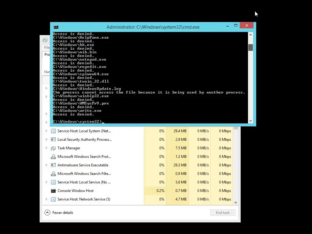Click the 29.4 MB memory value
The height and width of the screenshot is (234, 312).
[x=180, y=131]
